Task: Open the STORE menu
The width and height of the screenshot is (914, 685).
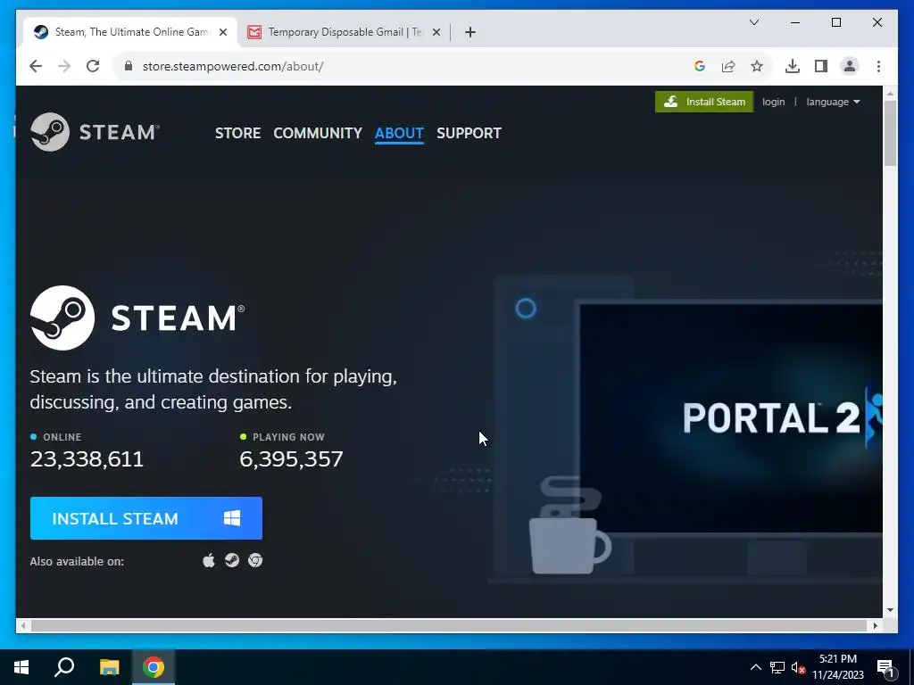Action: 237,133
